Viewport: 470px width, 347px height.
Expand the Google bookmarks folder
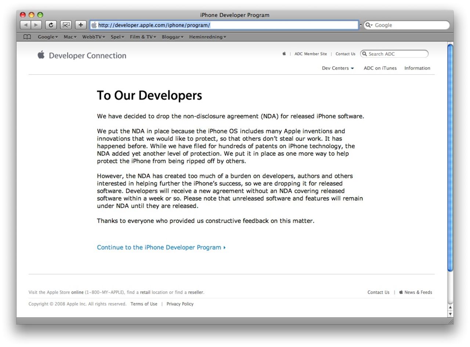tap(48, 37)
